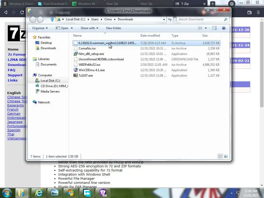264x198 pixels.
Task: Click the picture window taskbar icon
Action: click(x=55, y=193)
